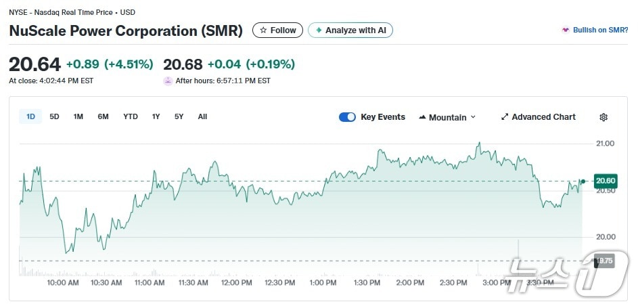Show the 6M chart range

tap(103, 116)
